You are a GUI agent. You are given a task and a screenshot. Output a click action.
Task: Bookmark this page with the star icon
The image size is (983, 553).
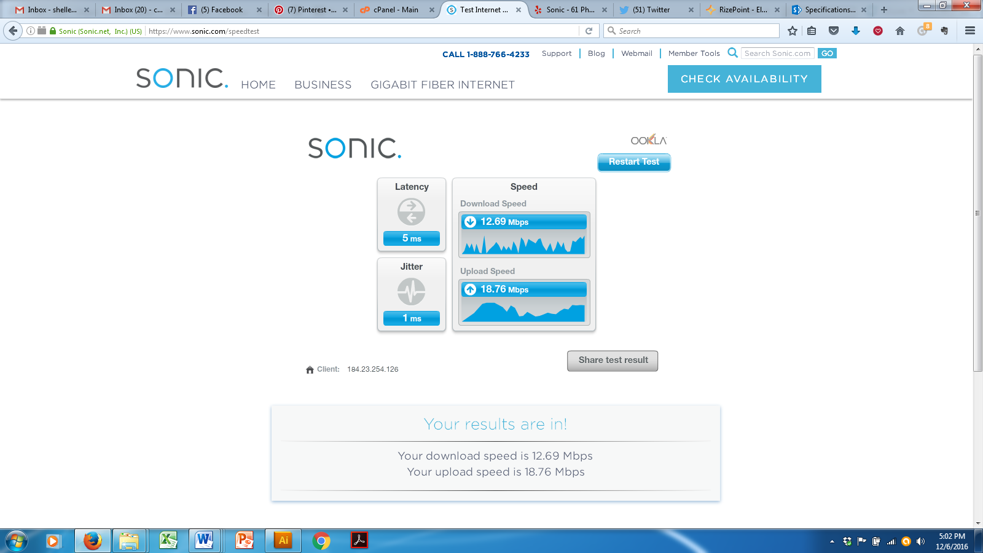[793, 31]
